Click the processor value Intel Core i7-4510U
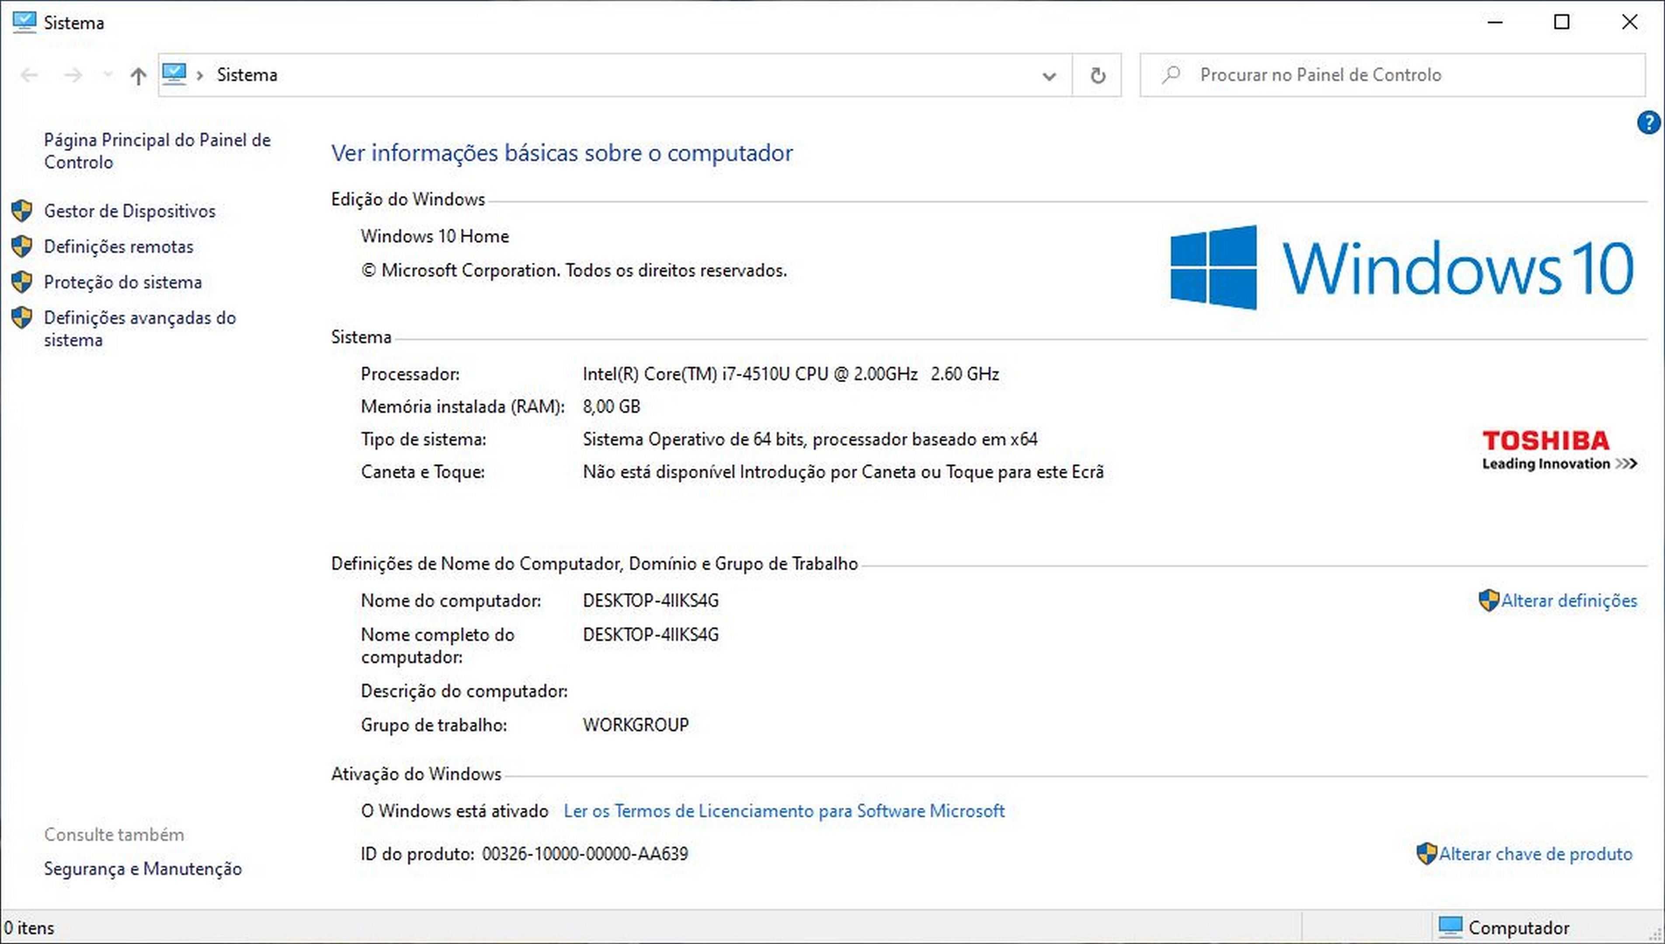 (790, 374)
